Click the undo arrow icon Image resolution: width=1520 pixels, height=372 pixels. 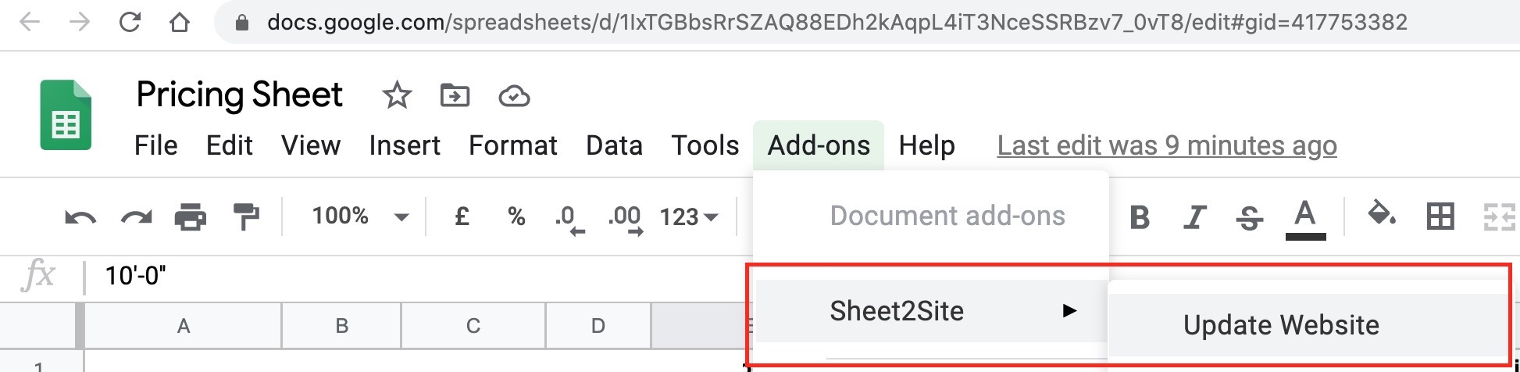[x=80, y=216]
